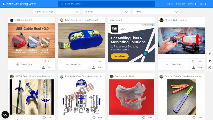Open the Explore menu
Viewport: 213px width, 120px height.
170,4
